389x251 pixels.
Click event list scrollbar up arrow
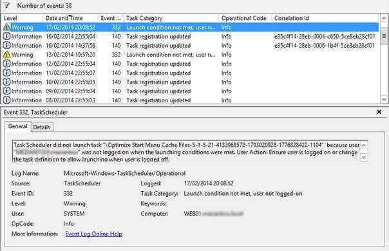click(384, 18)
